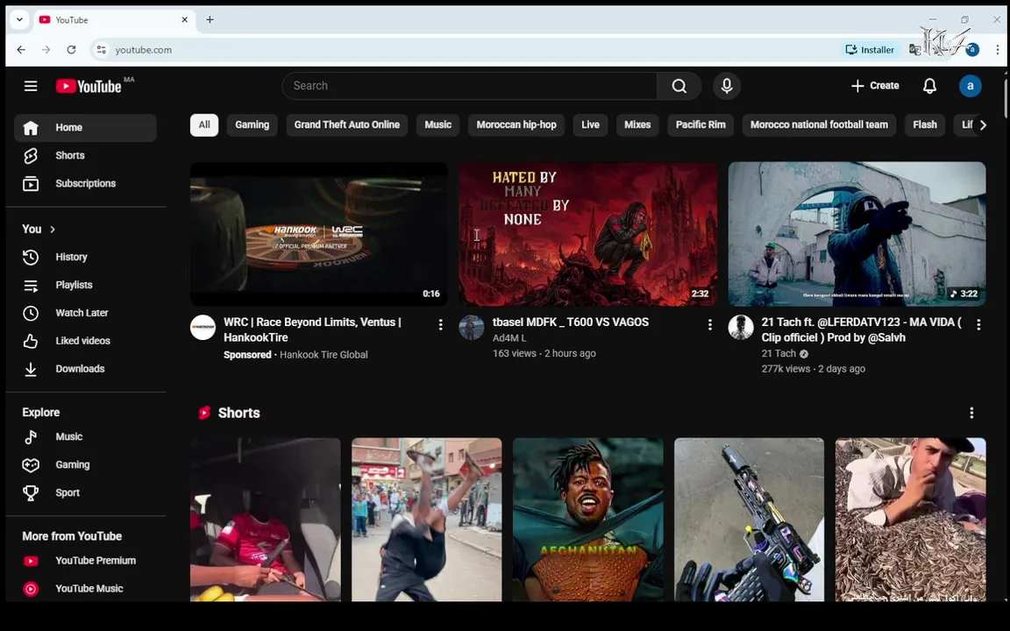Select the Live filter chip
The width and height of the screenshot is (1010, 631).
(x=590, y=125)
